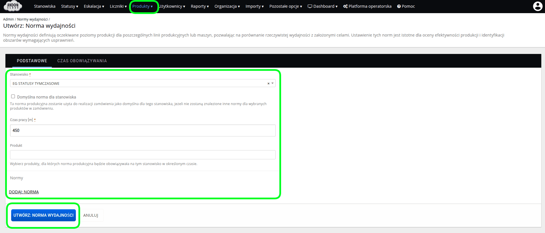Click the Dodaj: Norma link
Screen dimensions: 545x233
[24, 192]
